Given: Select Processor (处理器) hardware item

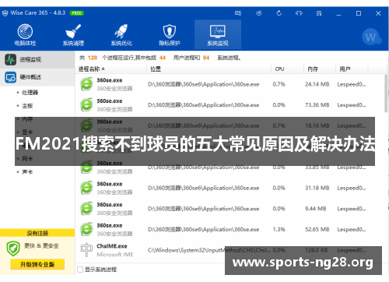Looking at the screenshot, I should (30, 93).
